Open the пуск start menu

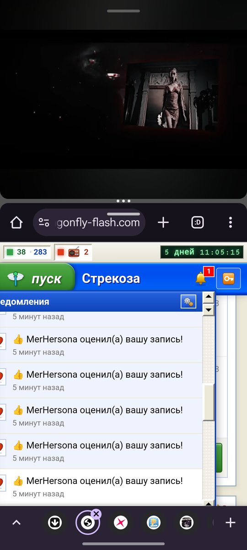(x=38, y=279)
